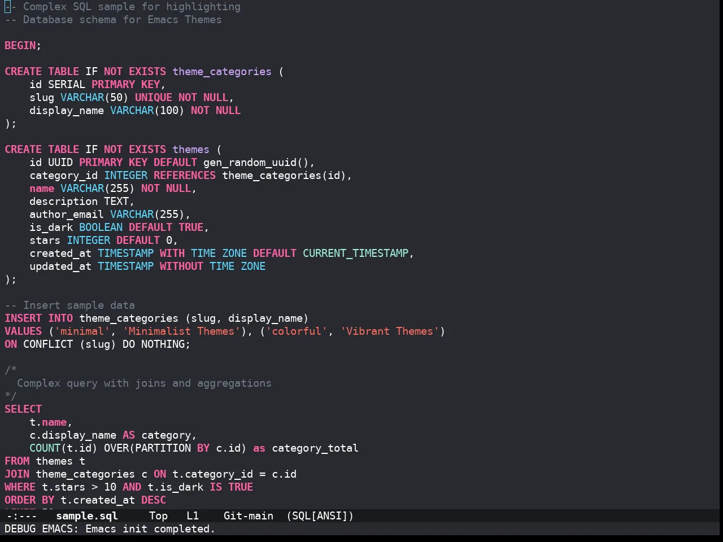Viewport: 723px width, 542px height.
Task: Click the comment 'Complex query with joins and aggregations'
Action: (145, 383)
